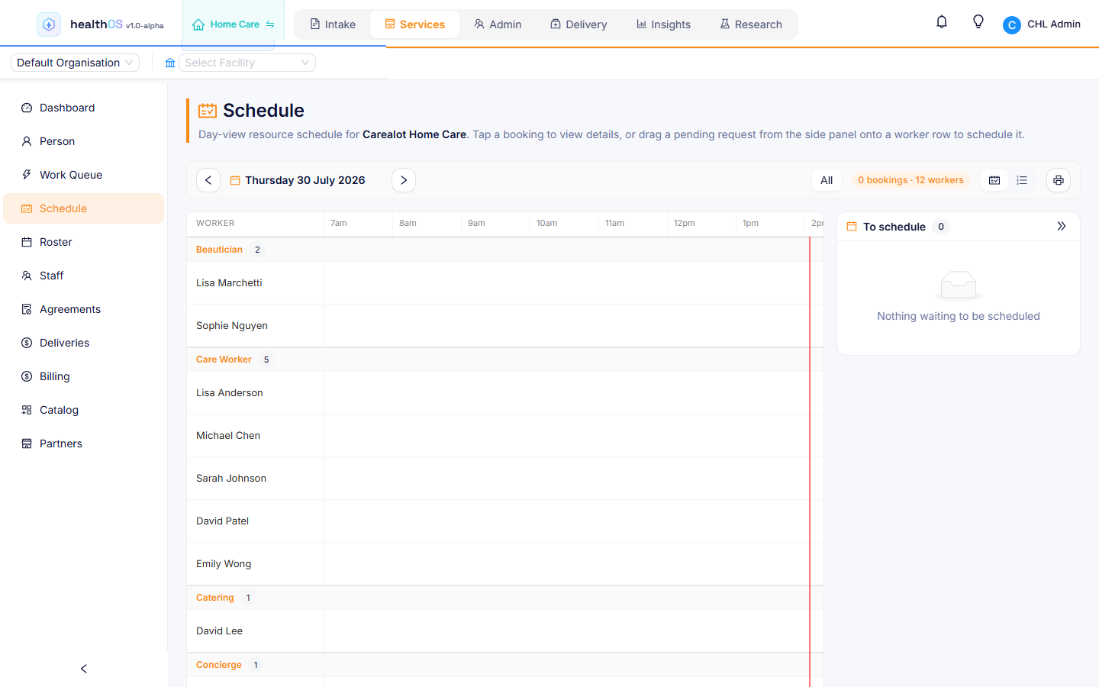Screen dimensions: 1099x687
Task: Open Person in sidebar
Action: click(x=83, y=141)
